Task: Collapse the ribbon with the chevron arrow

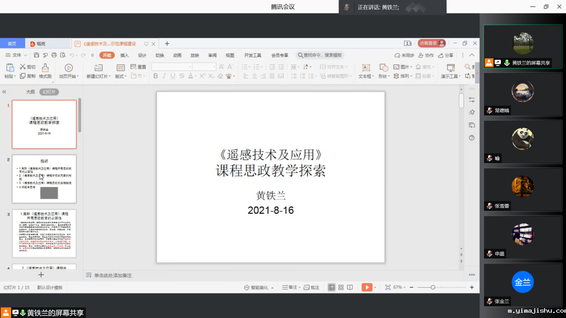Action: tap(472, 55)
